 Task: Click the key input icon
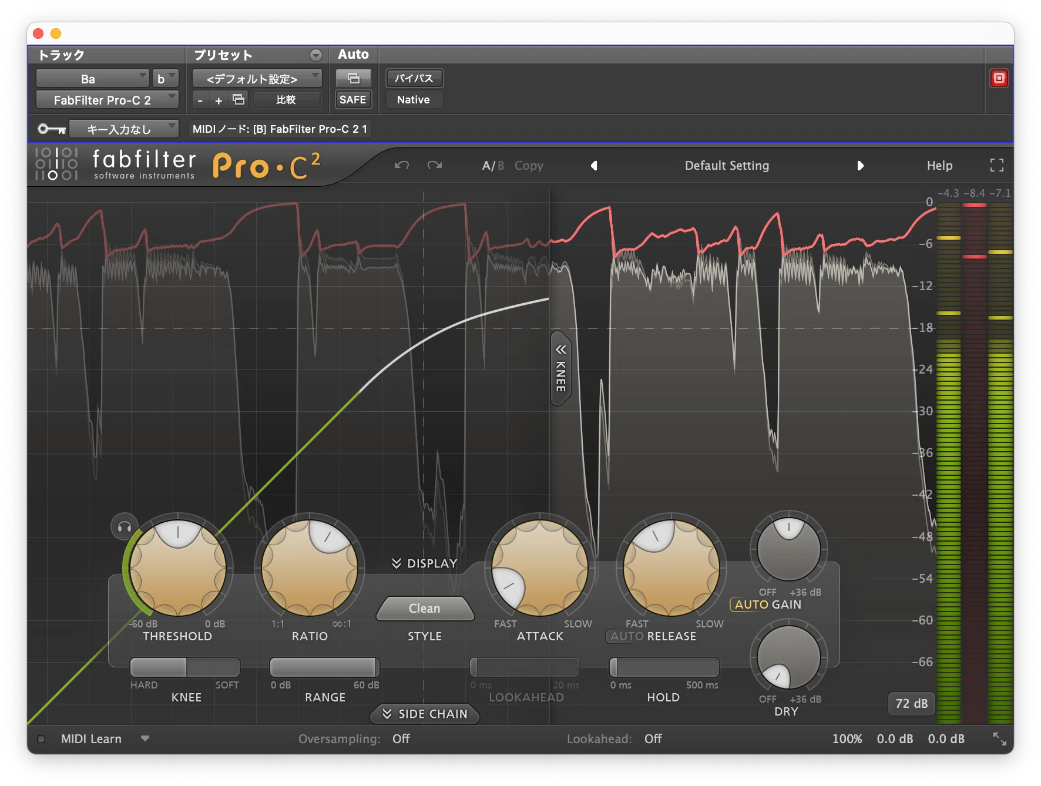pos(52,129)
